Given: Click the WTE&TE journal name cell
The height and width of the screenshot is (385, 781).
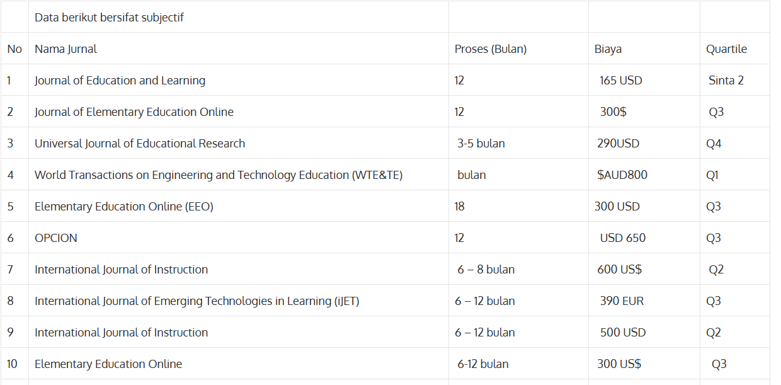Looking at the screenshot, I should click(x=219, y=175).
